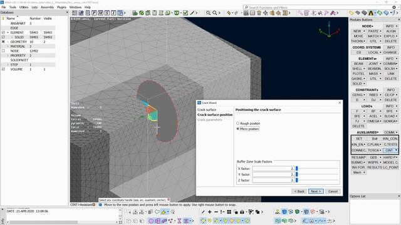Toggle the NODE row visibility checkbox

click(3, 51)
